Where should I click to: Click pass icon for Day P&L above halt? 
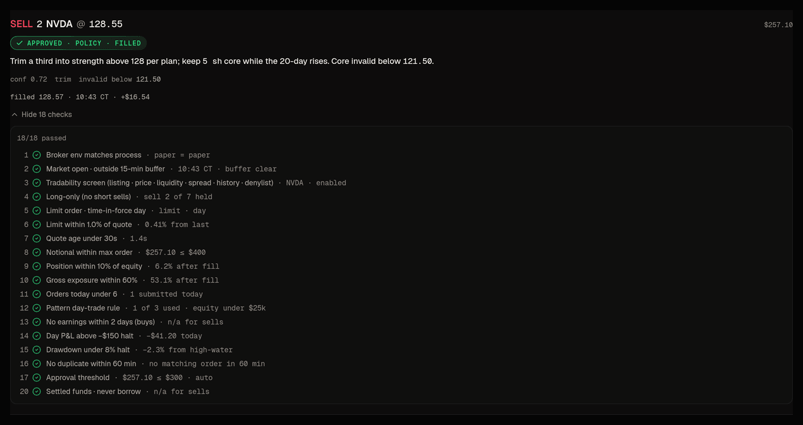[37, 336]
